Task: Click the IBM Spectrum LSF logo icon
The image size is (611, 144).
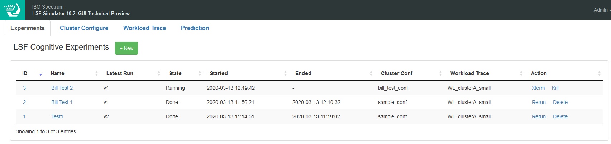Action: 13,10
